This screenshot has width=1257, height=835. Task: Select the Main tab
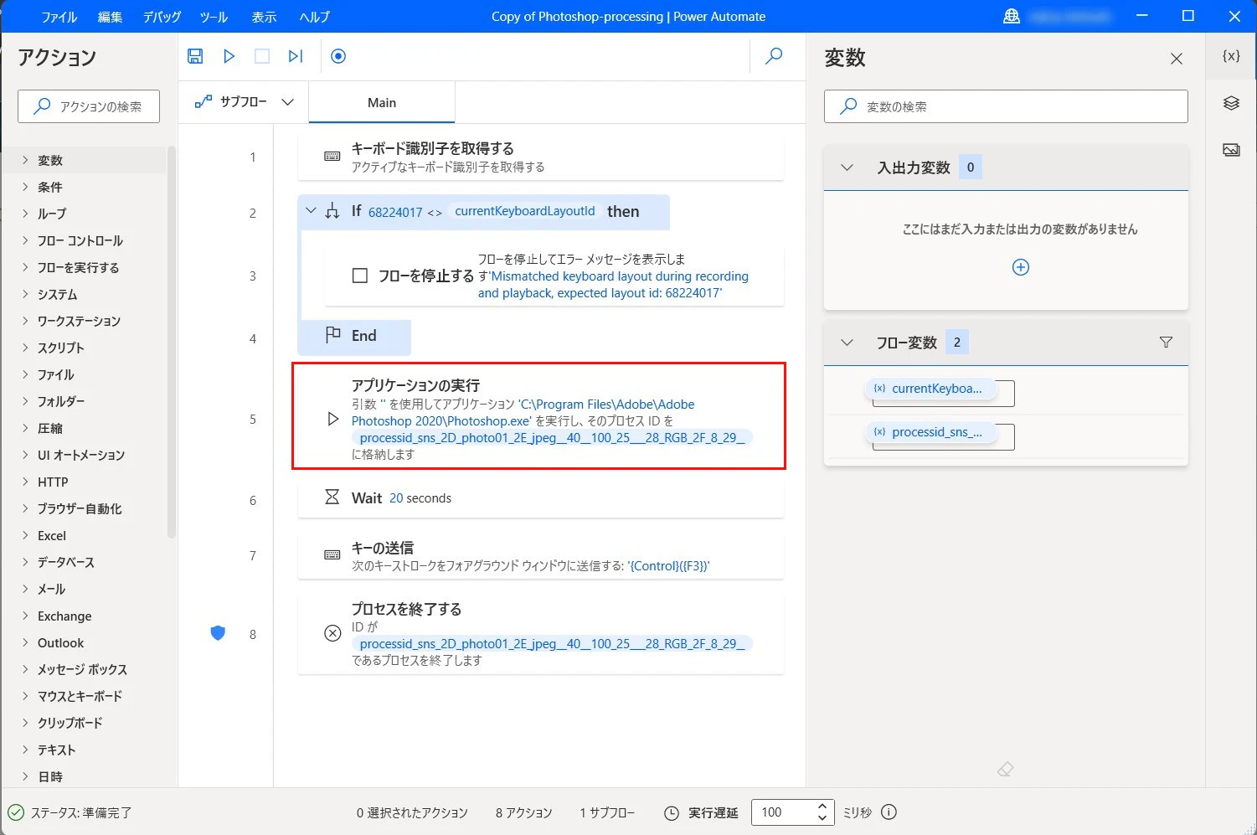(382, 102)
